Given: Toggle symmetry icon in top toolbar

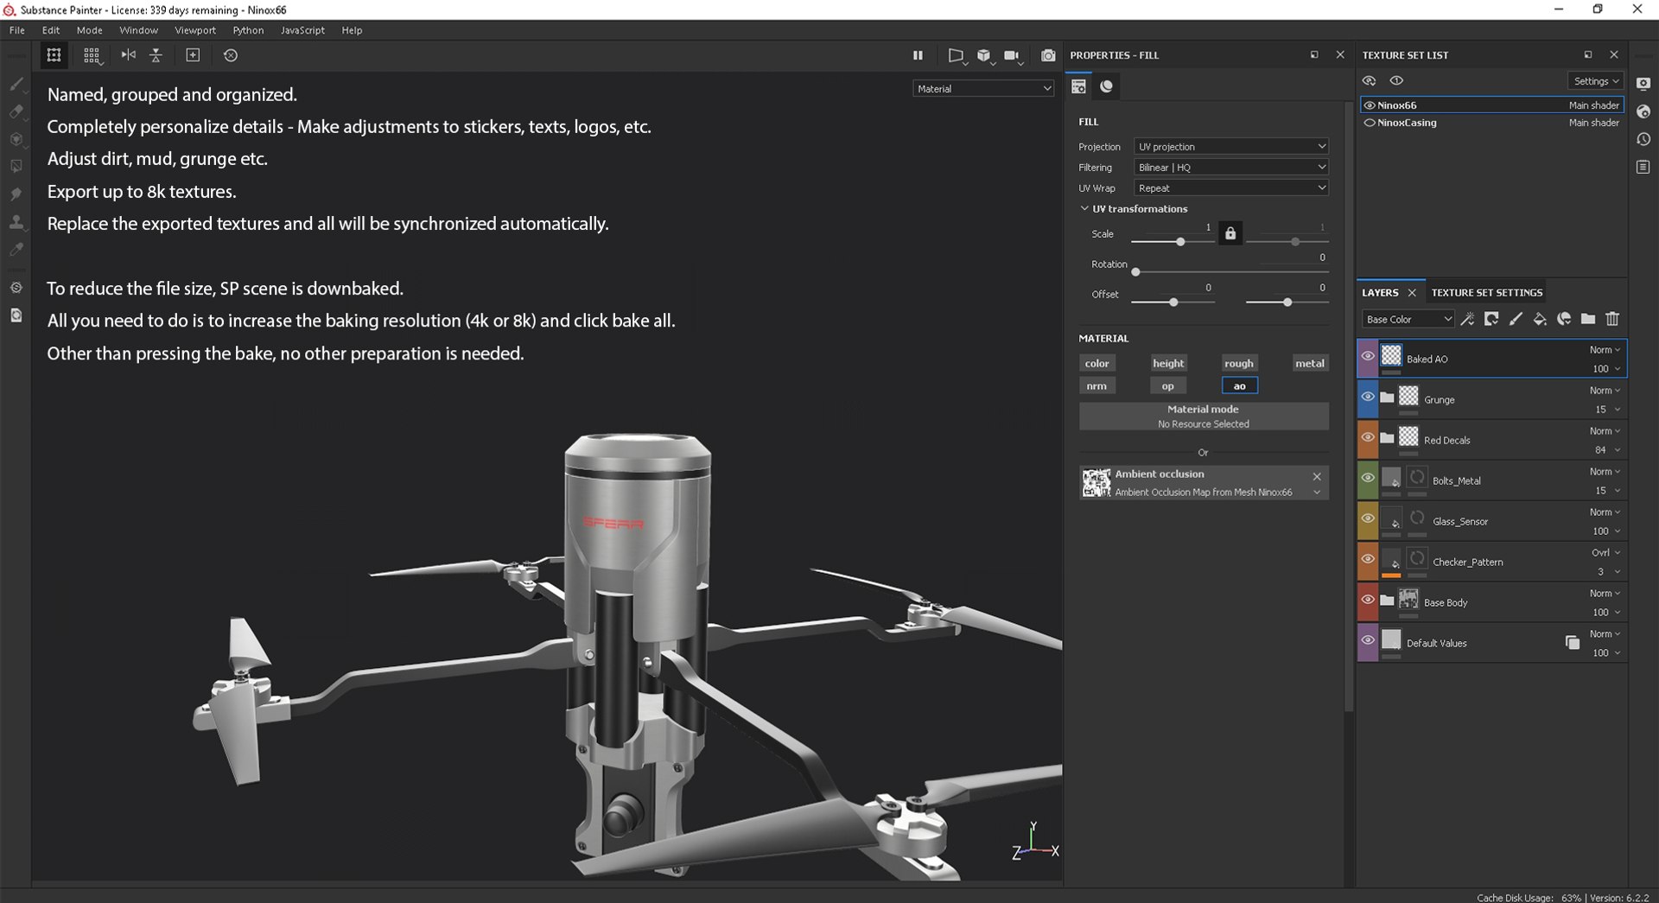Looking at the screenshot, I should tap(128, 55).
